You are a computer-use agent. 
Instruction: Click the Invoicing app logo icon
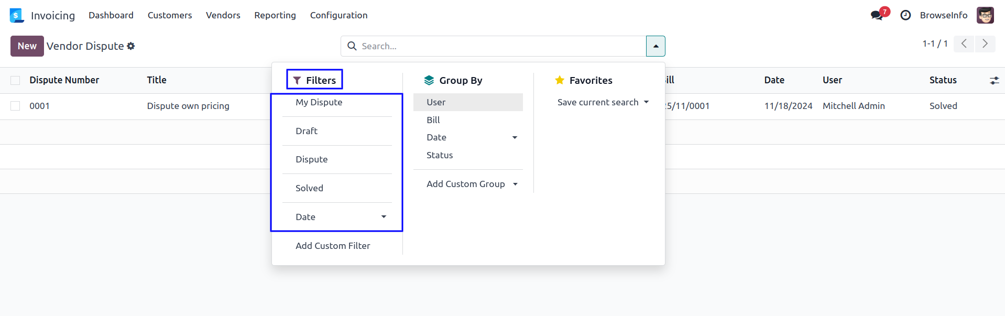(x=17, y=16)
